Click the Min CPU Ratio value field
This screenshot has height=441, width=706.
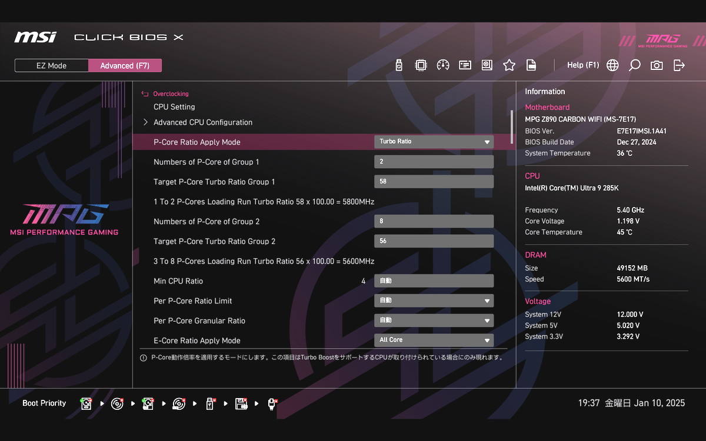(x=434, y=281)
